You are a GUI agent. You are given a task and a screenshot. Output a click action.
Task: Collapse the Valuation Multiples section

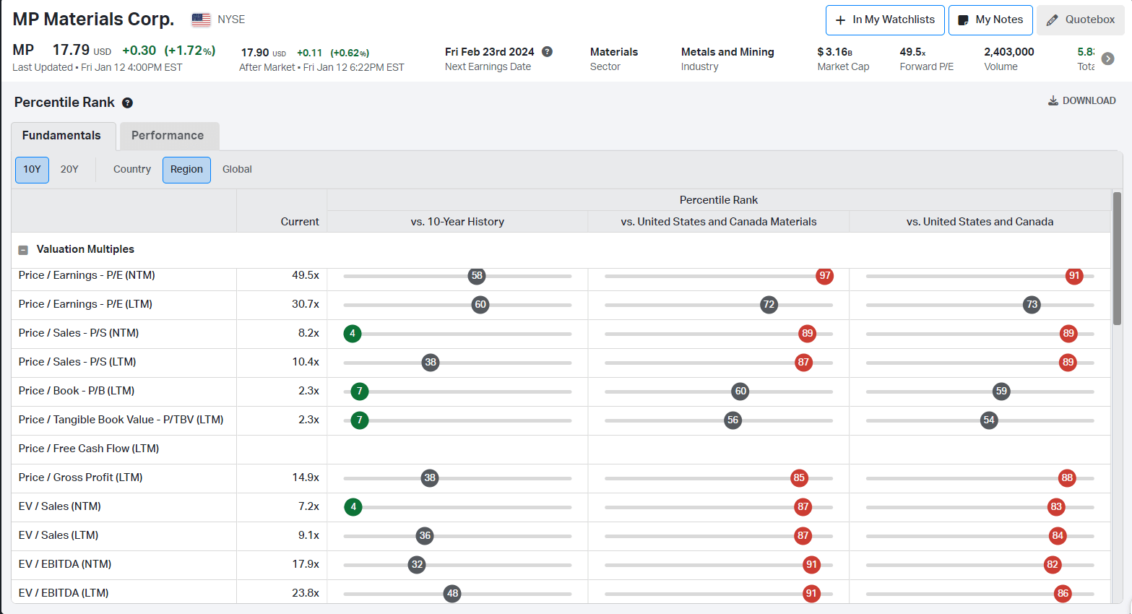[x=23, y=249]
